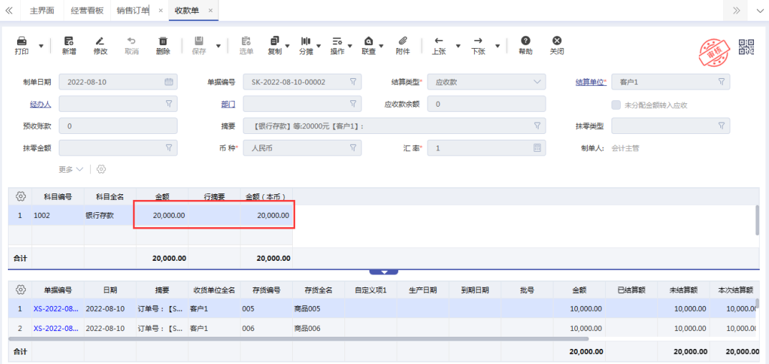Click the horizontal scrollbar in detail grid
The width and height of the screenshot is (769, 364).
point(301,339)
